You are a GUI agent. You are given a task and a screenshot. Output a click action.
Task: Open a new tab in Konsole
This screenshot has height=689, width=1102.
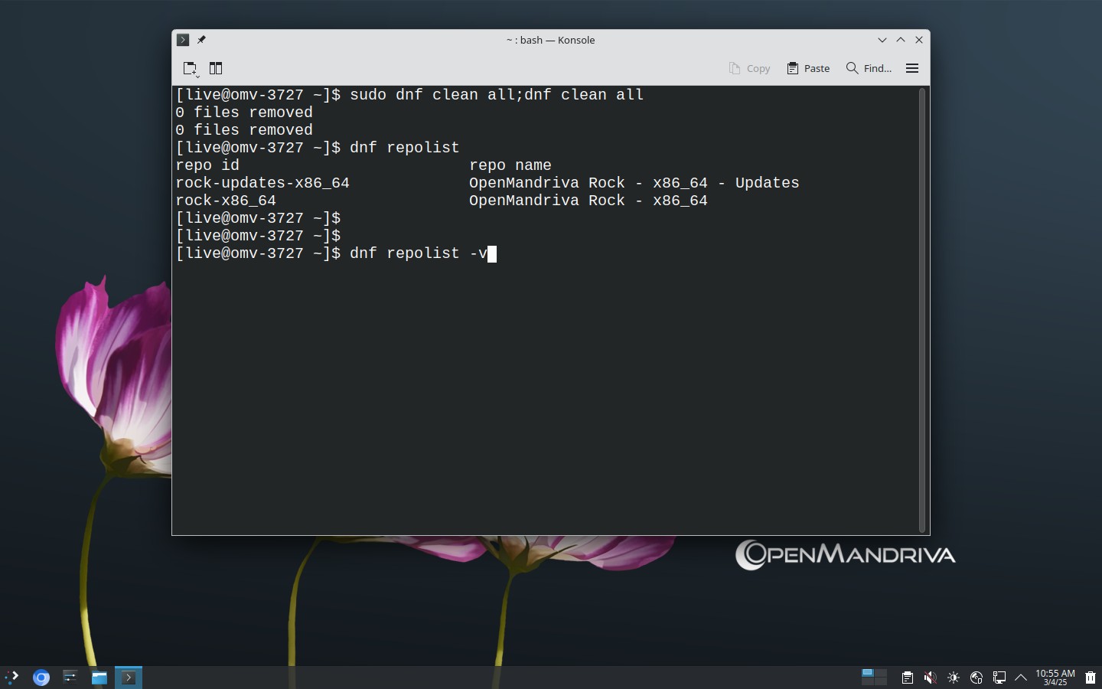191,68
